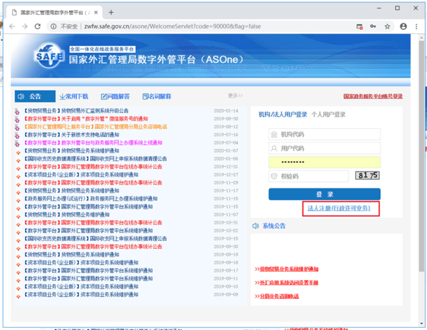Refresh the 8175 captcha image
This screenshot has height=330, width=427.
coord(367,175)
